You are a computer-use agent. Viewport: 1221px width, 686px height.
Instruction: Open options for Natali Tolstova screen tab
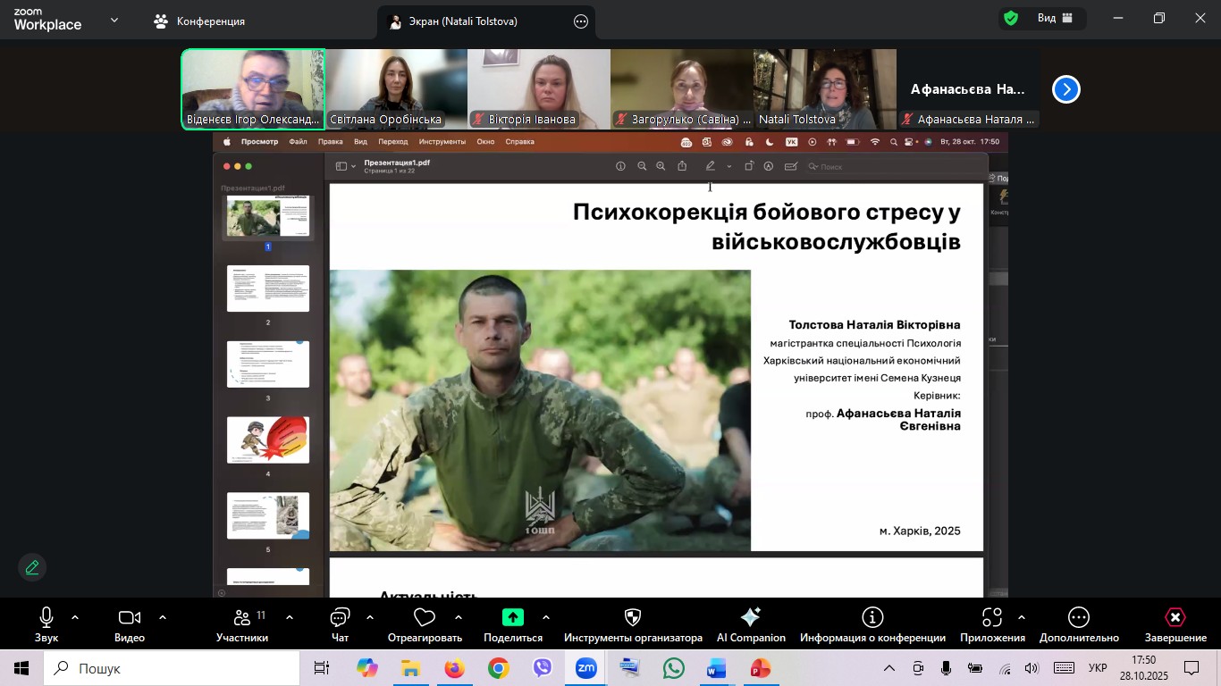point(581,21)
